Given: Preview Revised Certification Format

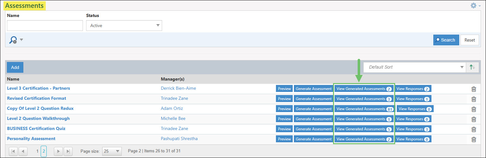Looking at the screenshot, I should click(284, 99).
